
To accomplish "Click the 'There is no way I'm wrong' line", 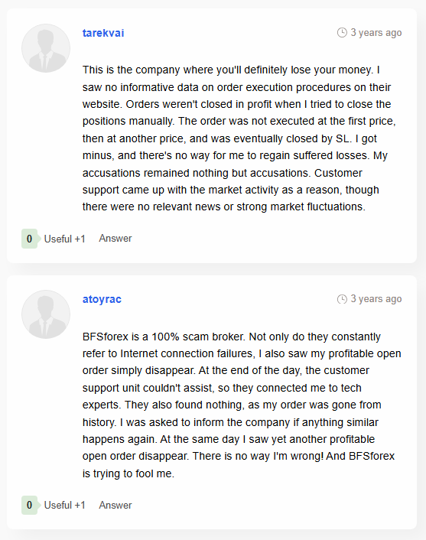I will 239,457.
